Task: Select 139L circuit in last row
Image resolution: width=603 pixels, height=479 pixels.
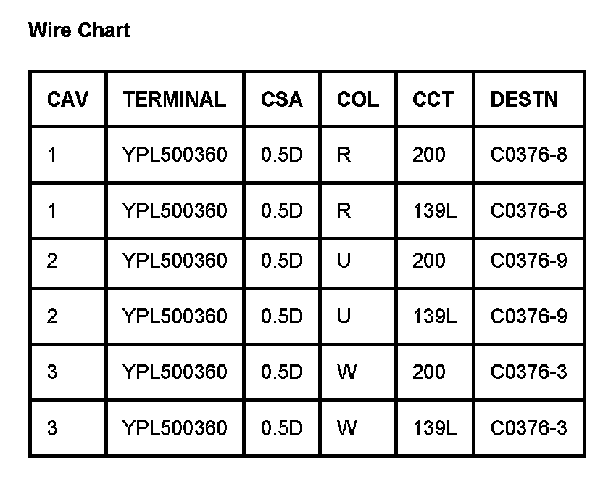Action: pyautogui.click(x=435, y=427)
